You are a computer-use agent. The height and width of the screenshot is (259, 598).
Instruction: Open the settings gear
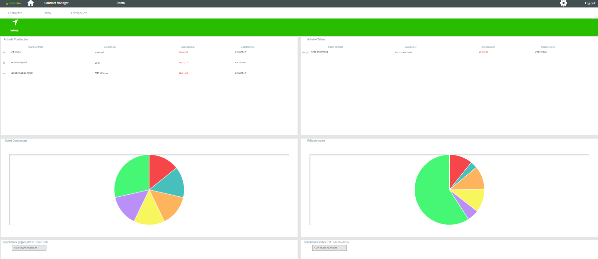564,3
